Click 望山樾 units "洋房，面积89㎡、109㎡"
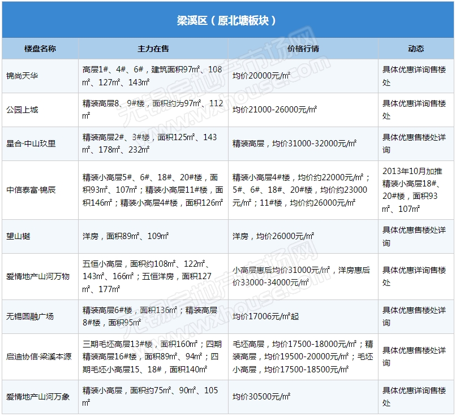This screenshot has width=456, height=417. click(126, 236)
